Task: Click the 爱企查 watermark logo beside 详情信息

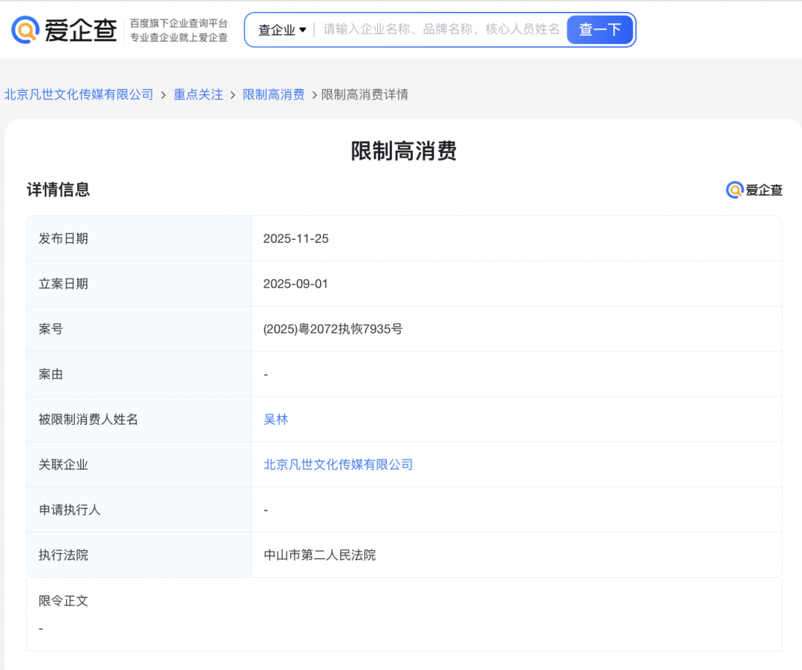Action: (x=754, y=190)
